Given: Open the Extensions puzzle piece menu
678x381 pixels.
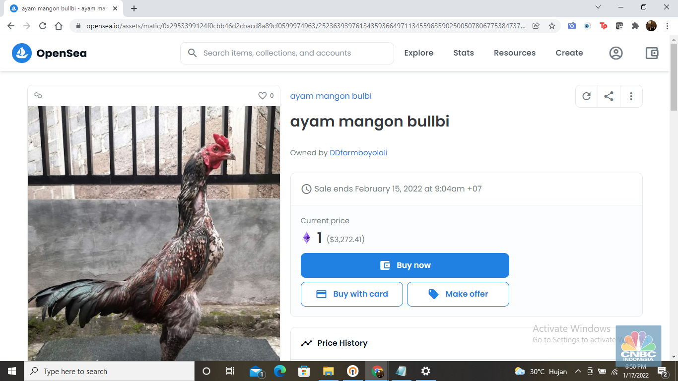Looking at the screenshot, I should click(x=635, y=26).
